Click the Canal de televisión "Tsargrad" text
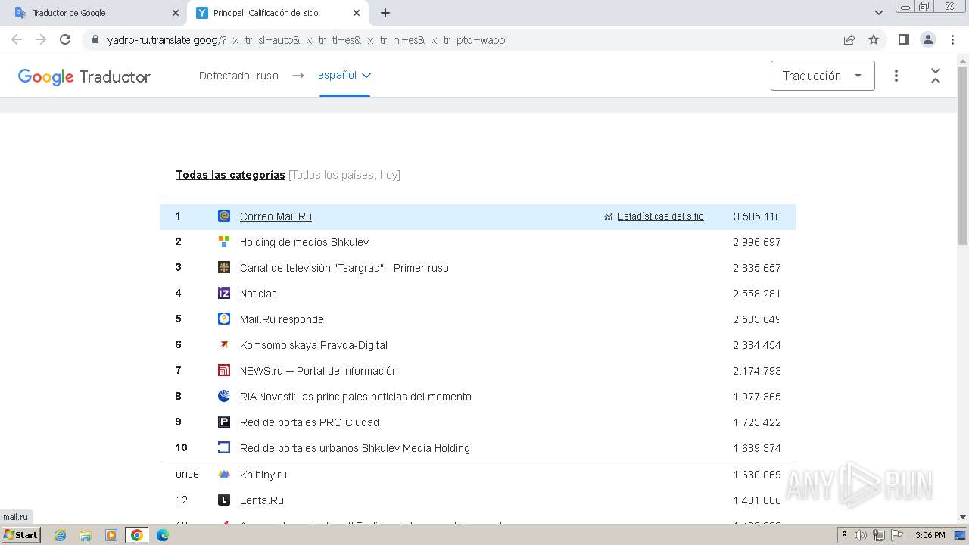The image size is (969, 545). pos(344,268)
